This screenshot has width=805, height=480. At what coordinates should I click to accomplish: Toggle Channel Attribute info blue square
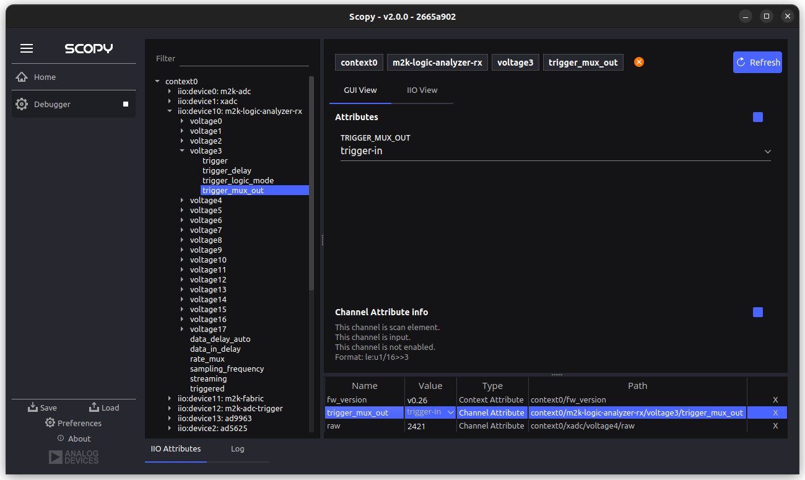(758, 312)
